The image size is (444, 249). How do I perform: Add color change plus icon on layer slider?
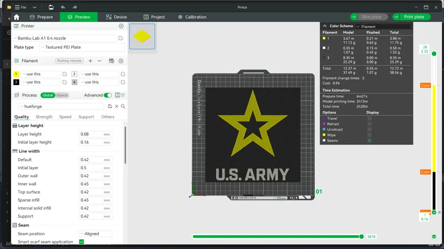[x=434, y=212]
